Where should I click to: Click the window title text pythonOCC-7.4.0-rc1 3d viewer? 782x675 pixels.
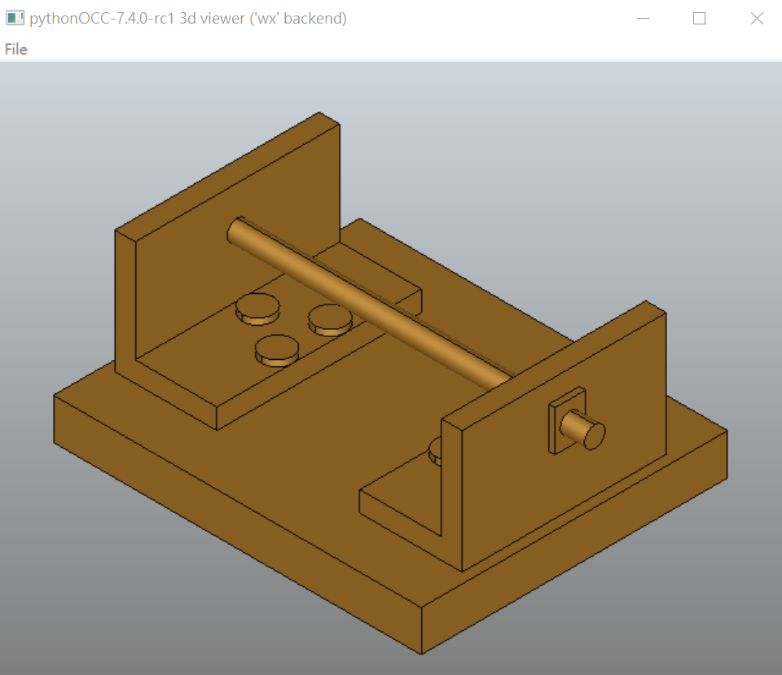pyautogui.click(x=188, y=19)
